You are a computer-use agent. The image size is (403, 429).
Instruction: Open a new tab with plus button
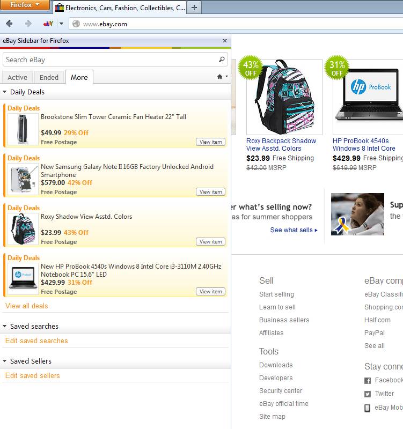coord(194,8)
